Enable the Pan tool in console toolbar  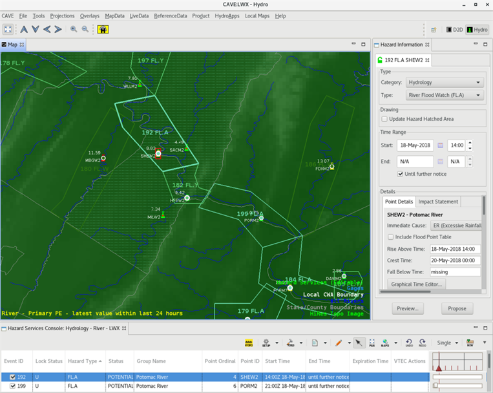372,343
